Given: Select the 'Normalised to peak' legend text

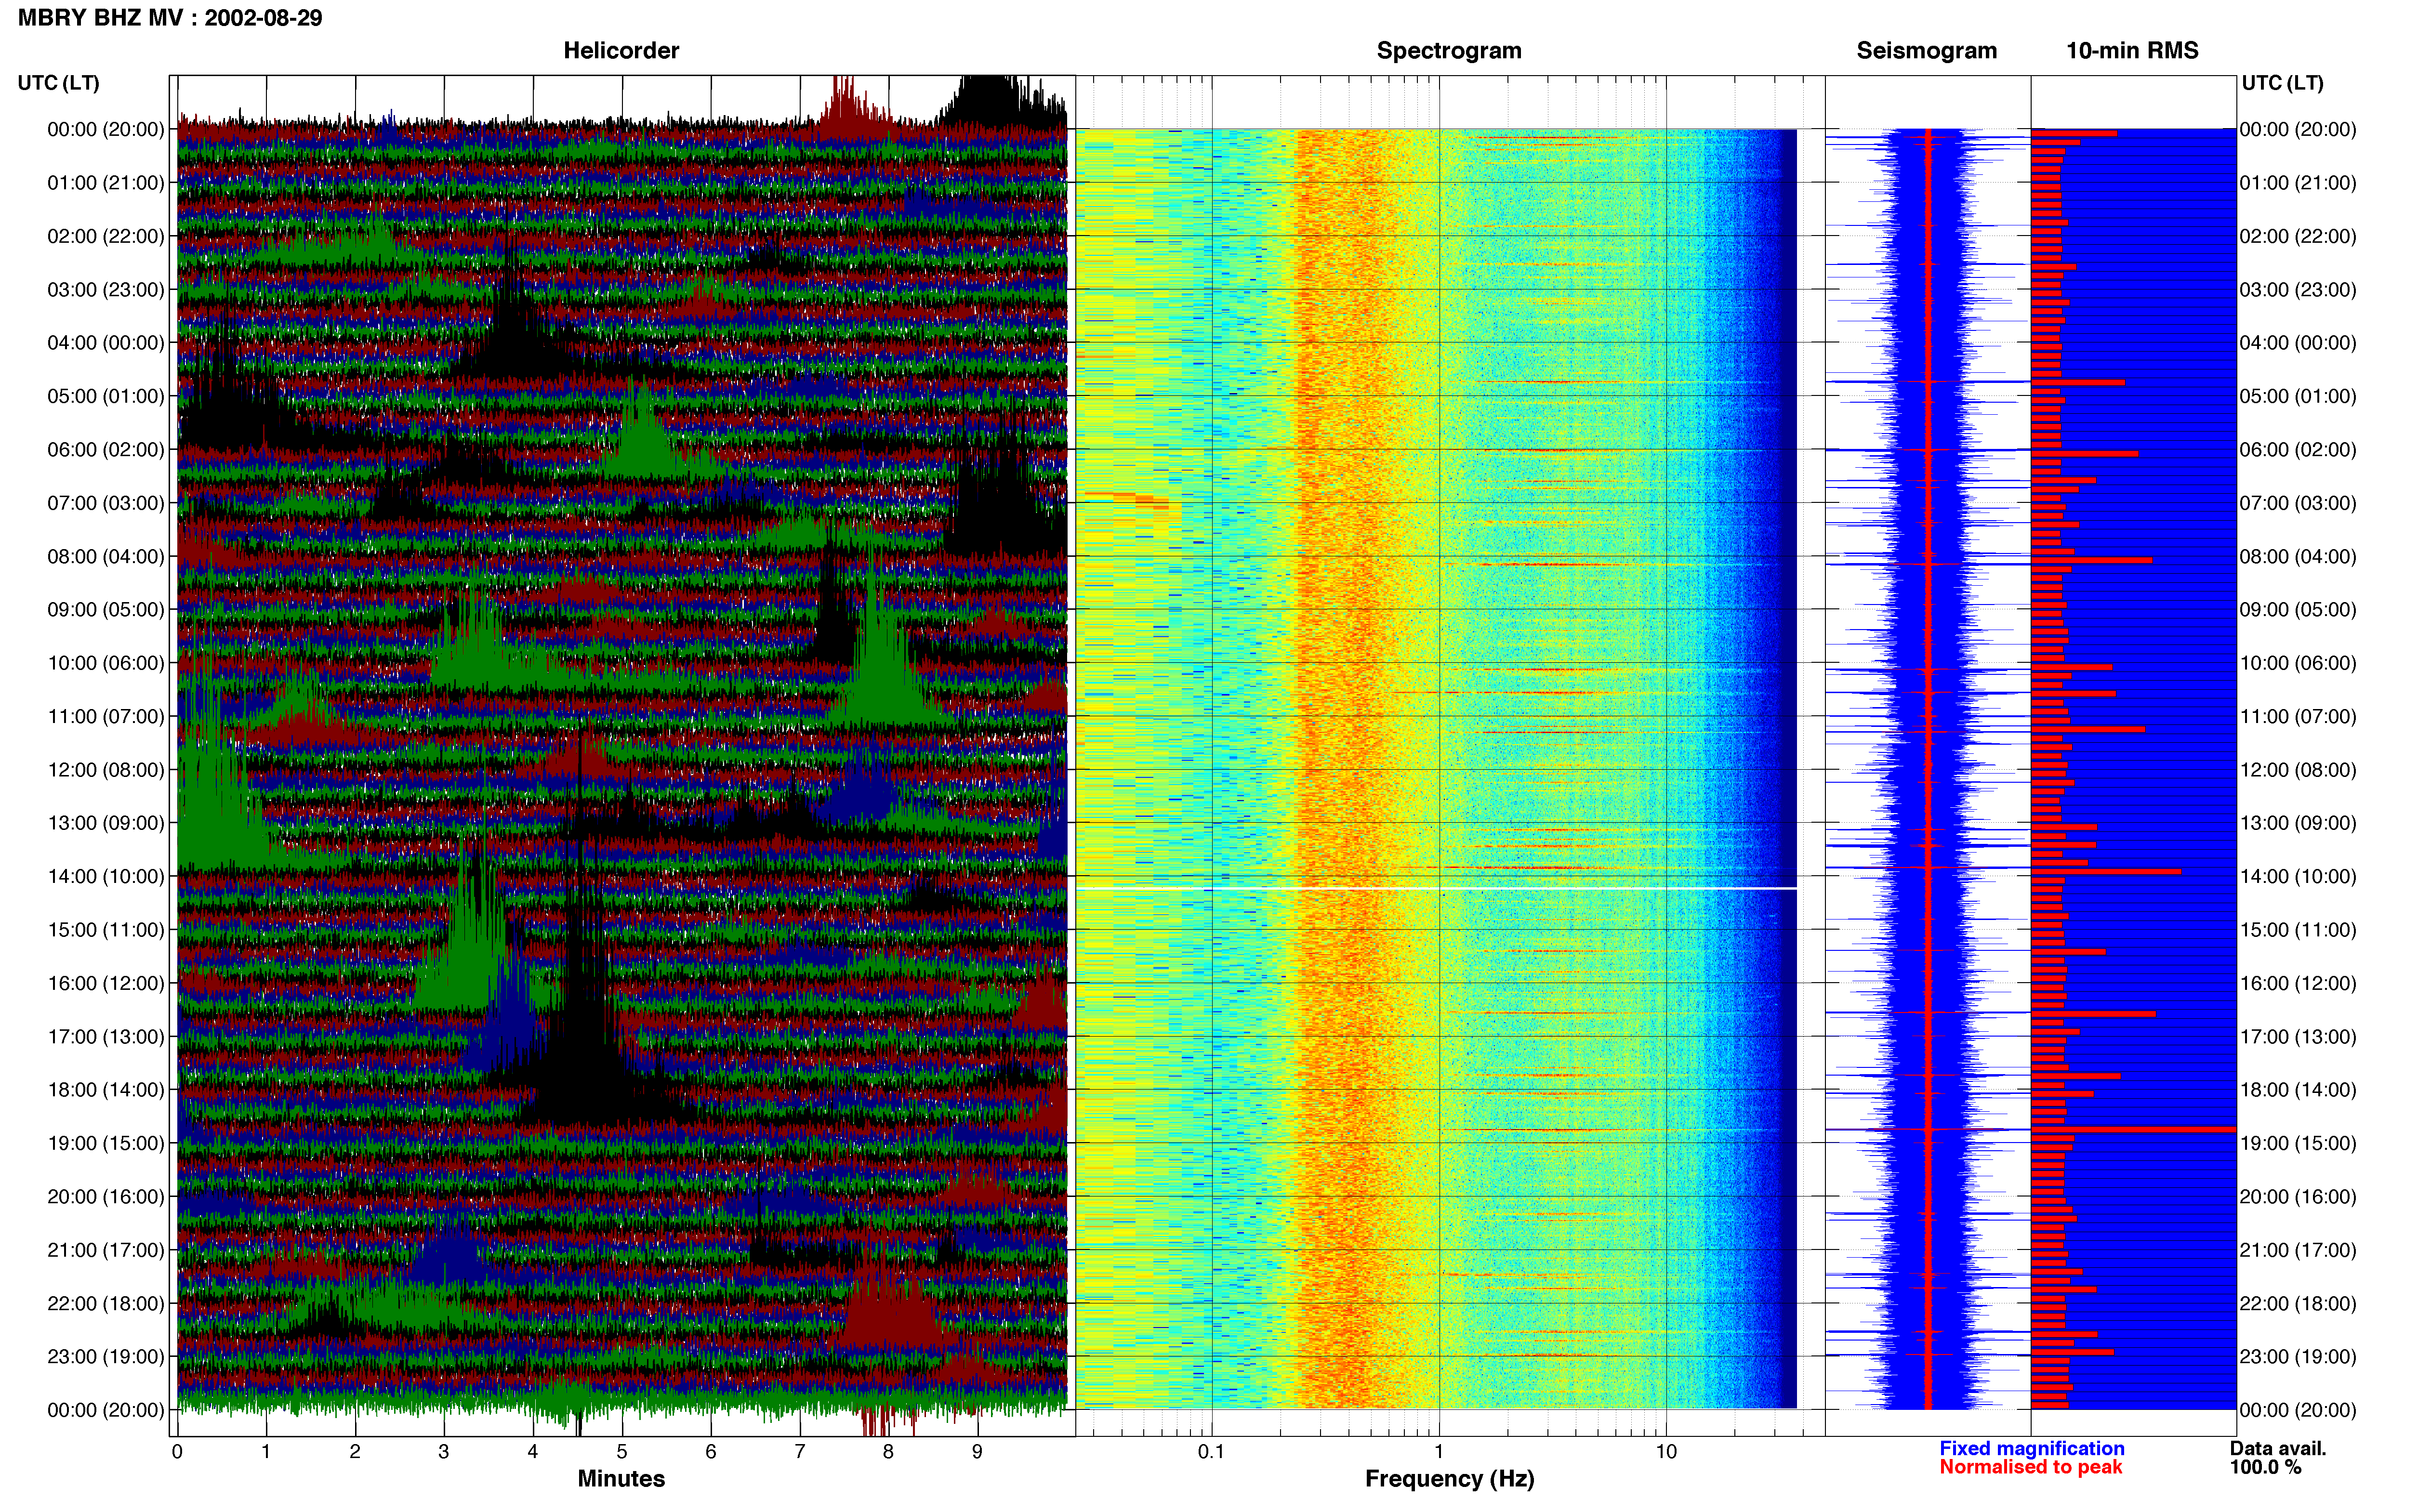Looking at the screenshot, I should [x=2030, y=1467].
